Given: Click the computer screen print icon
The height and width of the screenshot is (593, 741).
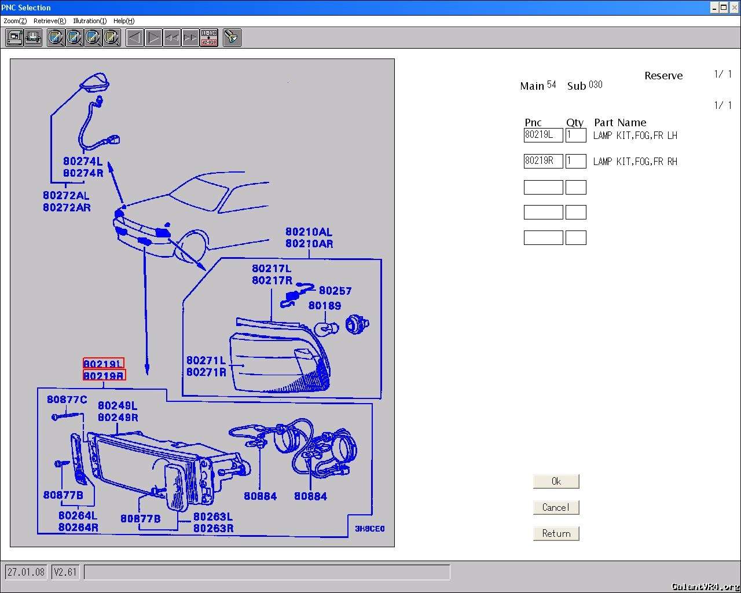Looking at the screenshot, I should click(x=14, y=38).
